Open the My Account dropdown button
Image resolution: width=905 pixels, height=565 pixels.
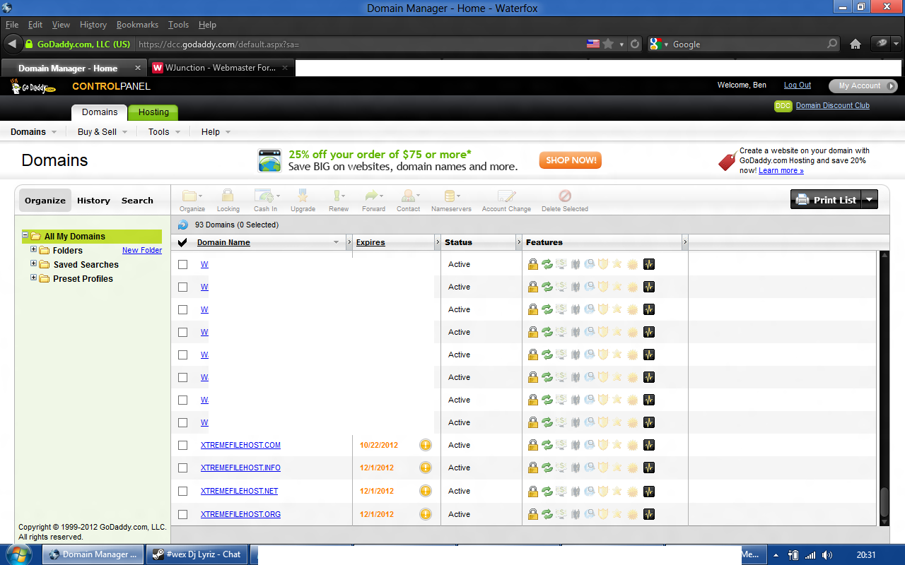tap(863, 85)
